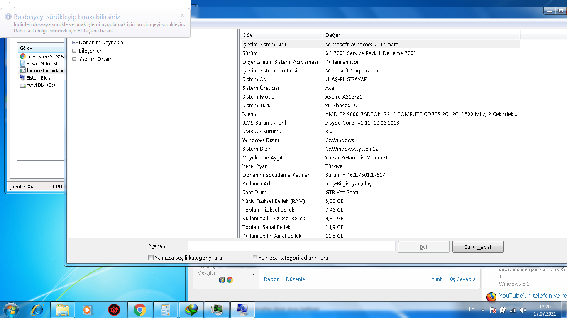The height and width of the screenshot is (318, 567).
Task: Select the Aspire A315-21 value
Action: (x=344, y=96)
